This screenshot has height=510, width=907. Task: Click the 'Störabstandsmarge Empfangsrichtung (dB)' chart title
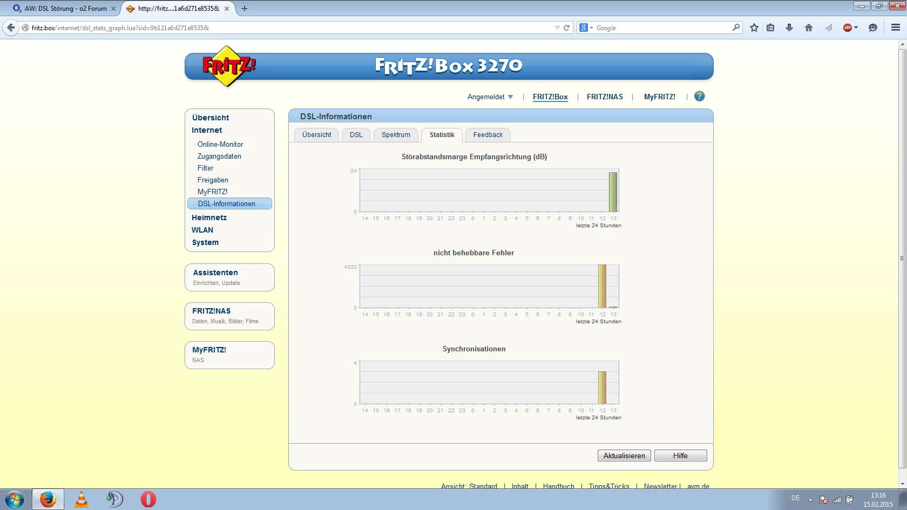474,157
